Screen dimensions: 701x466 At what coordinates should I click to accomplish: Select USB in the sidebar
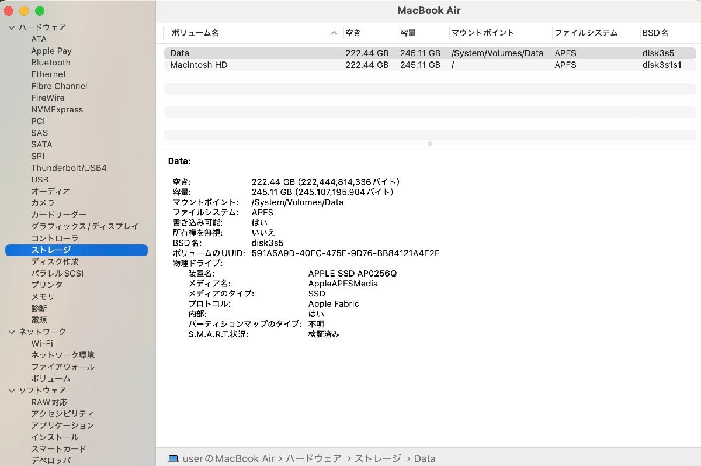pyautogui.click(x=40, y=180)
